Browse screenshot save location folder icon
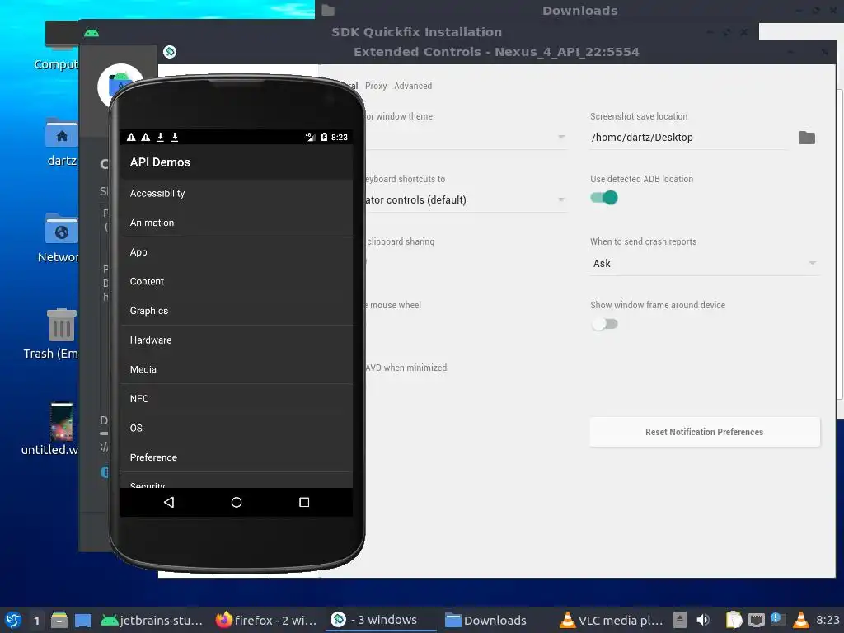The width and height of the screenshot is (844, 633). tap(806, 138)
